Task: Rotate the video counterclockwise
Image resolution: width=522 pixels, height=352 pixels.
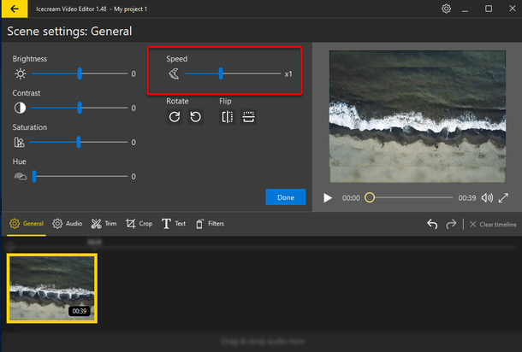Action: [x=195, y=117]
